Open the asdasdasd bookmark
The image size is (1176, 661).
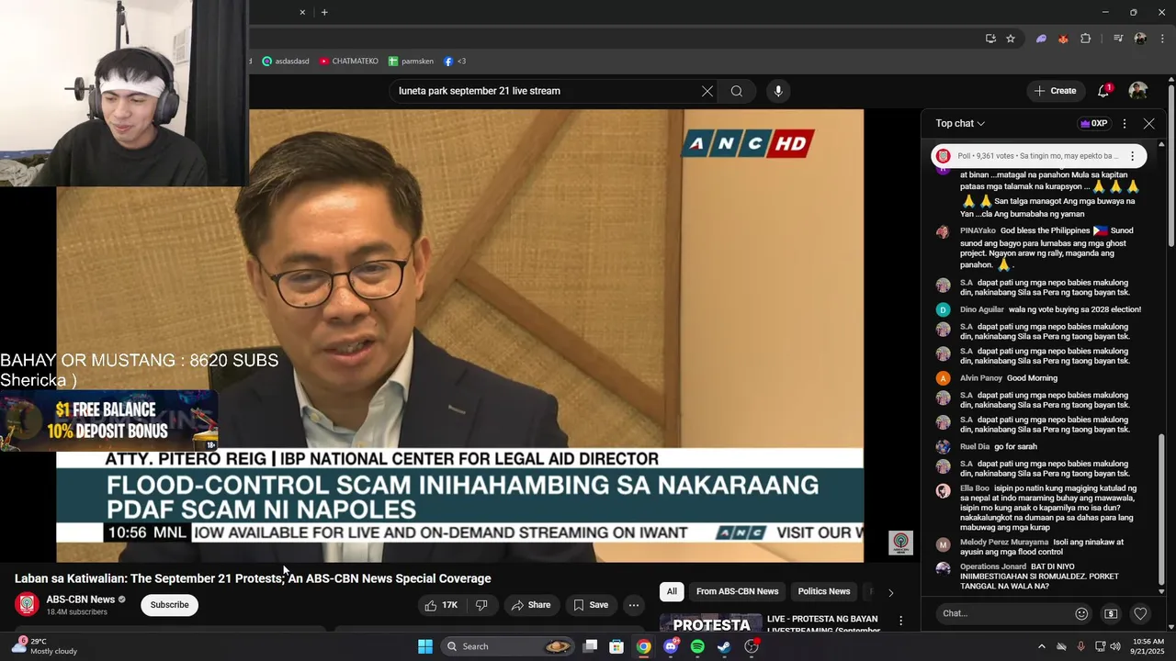pyautogui.click(x=286, y=62)
